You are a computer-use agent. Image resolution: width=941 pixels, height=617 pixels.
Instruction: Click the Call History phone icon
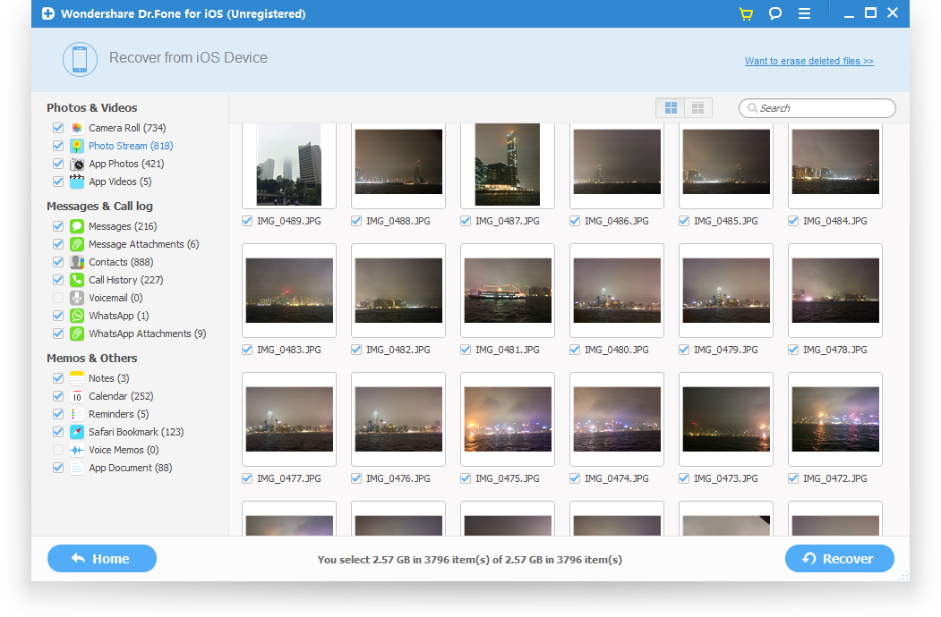pyautogui.click(x=77, y=280)
